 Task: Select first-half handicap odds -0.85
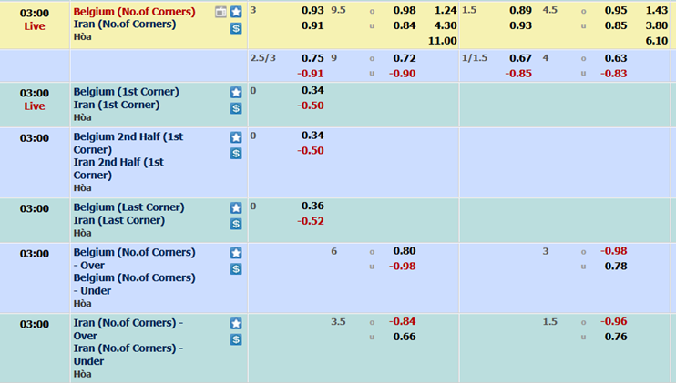pos(518,74)
